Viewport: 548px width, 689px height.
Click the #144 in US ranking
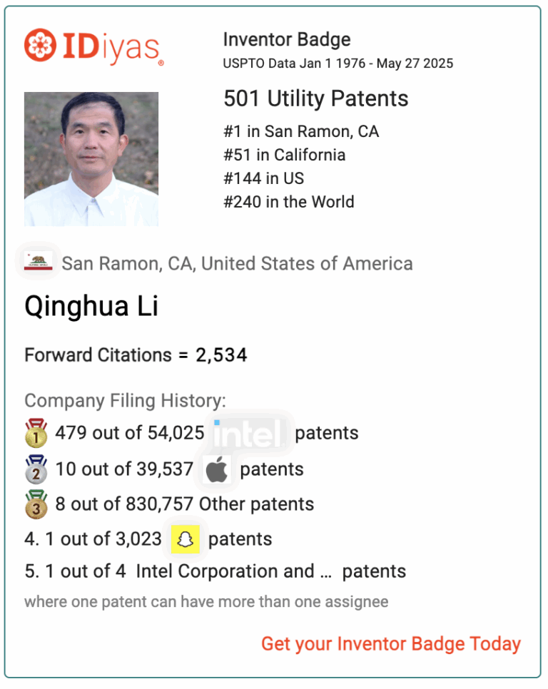[264, 178]
